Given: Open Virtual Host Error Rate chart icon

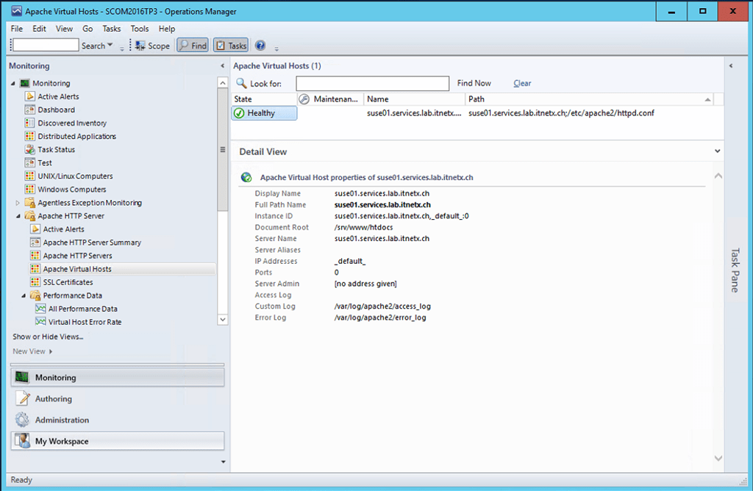Looking at the screenshot, I should pos(41,321).
